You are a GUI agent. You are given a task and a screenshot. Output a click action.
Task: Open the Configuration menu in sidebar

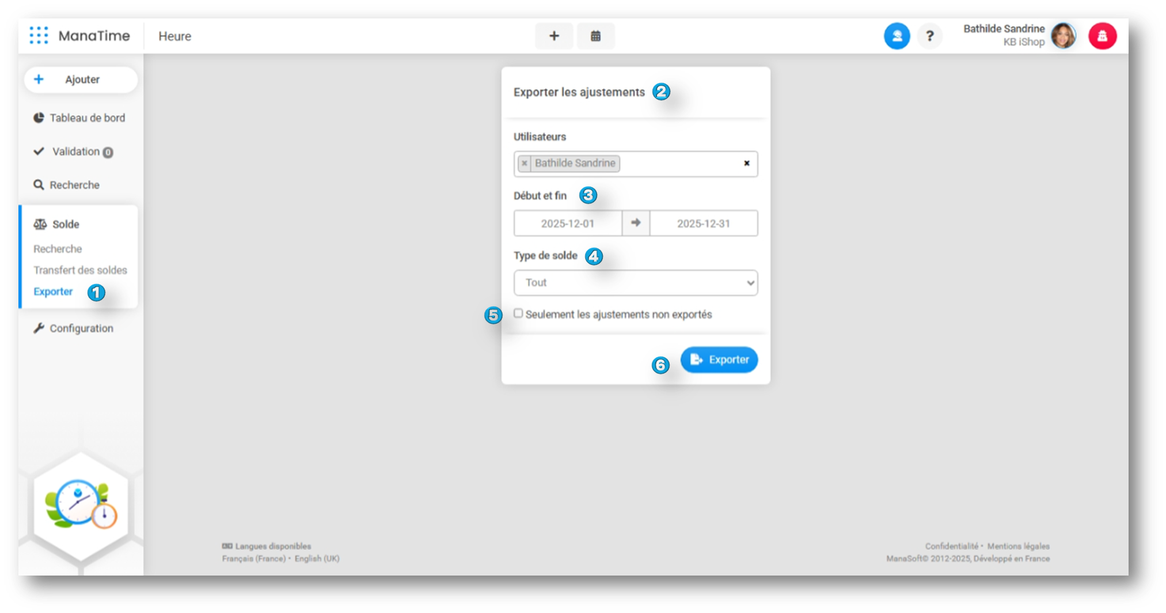[x=81, y=328]
